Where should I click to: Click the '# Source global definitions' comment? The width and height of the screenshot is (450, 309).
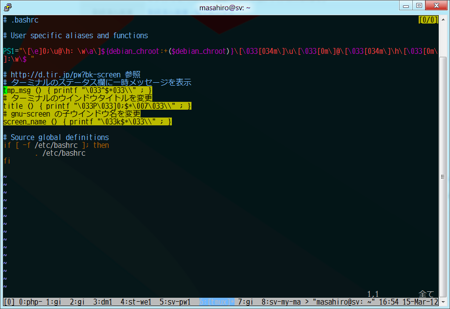pyautogui.click(x=56, y=137)
